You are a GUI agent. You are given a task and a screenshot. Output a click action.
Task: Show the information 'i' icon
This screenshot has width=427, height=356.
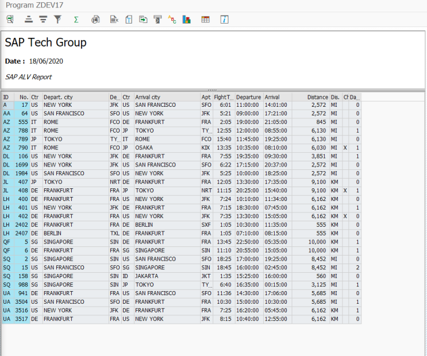(224, 20)
